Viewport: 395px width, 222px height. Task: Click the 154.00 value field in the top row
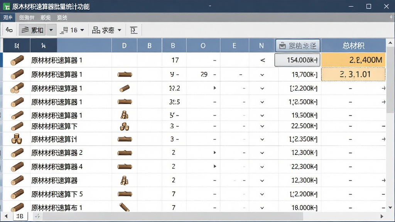[x=297, y=60]
